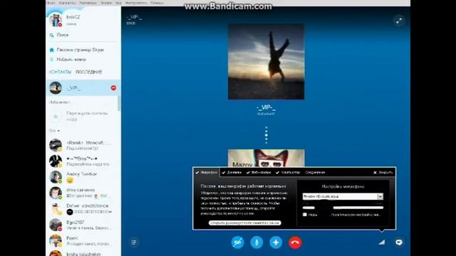Click the favorites star placeholder icon
This screenshot has height=256, width=456.
point(56,117)
